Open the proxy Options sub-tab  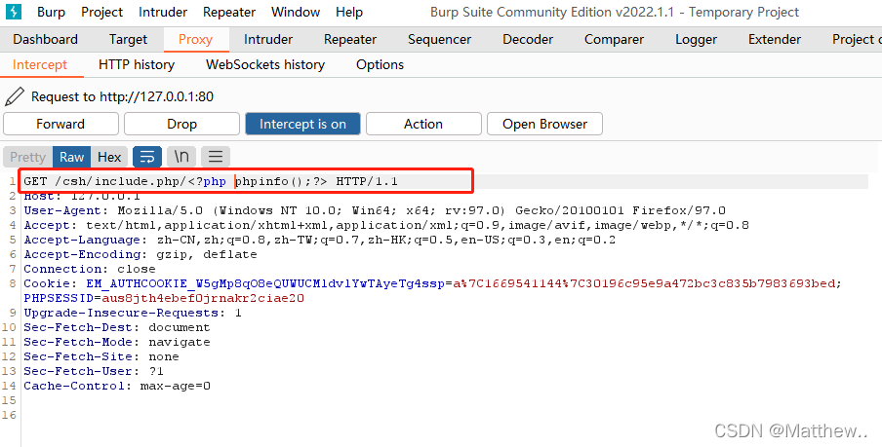[380, 64]
